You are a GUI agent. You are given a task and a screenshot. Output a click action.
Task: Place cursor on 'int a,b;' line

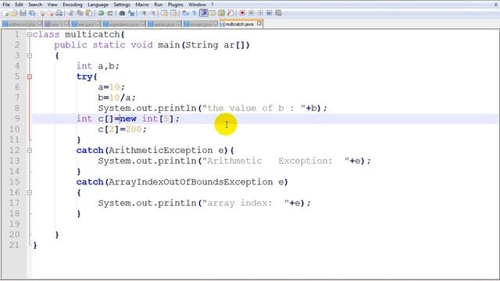[98, 66]
